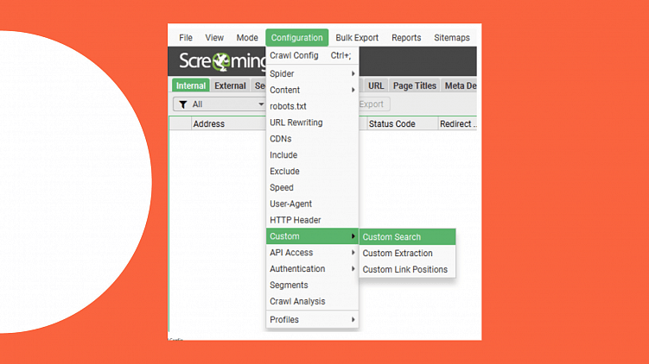Select the highlighted Custom menu entry
This screenshot has height=364, width=649.
(312, 236)
